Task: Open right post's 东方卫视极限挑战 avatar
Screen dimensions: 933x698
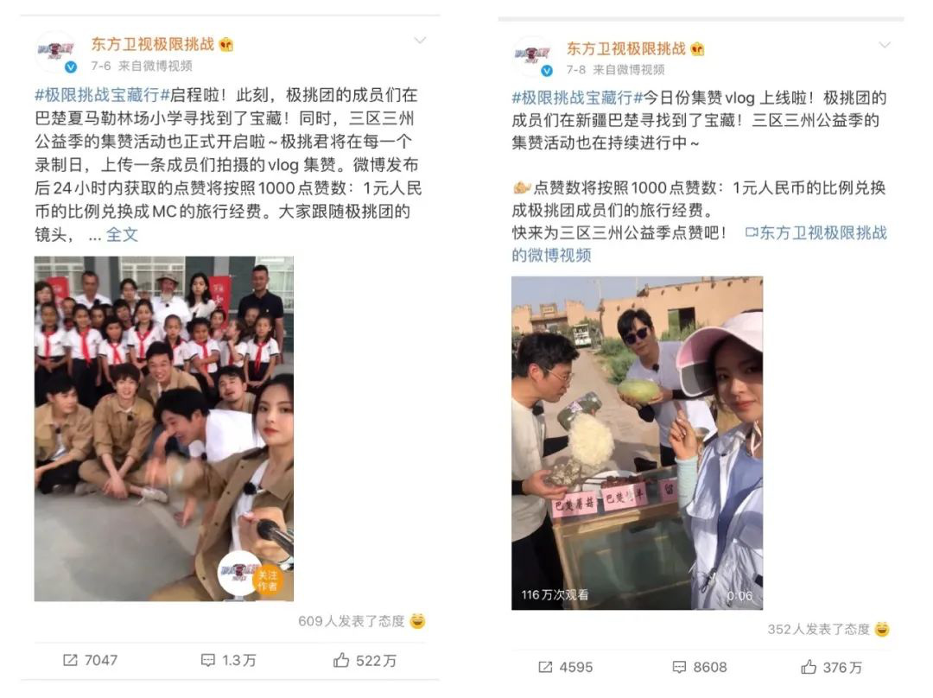Action: [x=533, y=57]
